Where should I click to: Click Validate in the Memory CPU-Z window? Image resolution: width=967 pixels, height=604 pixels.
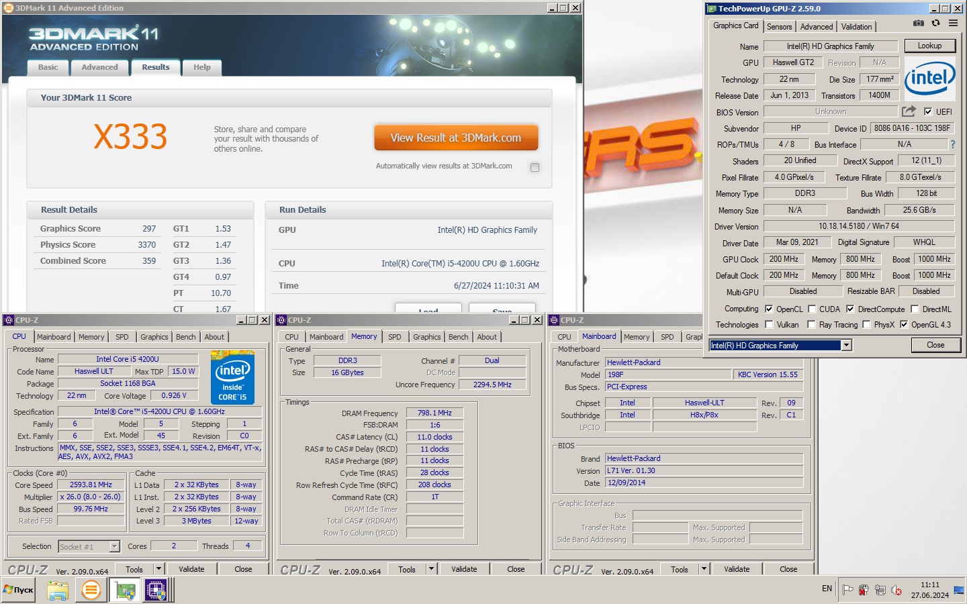coord(464,569)
